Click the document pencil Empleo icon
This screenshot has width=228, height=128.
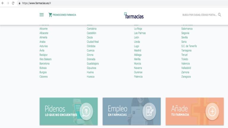point(149,111)
